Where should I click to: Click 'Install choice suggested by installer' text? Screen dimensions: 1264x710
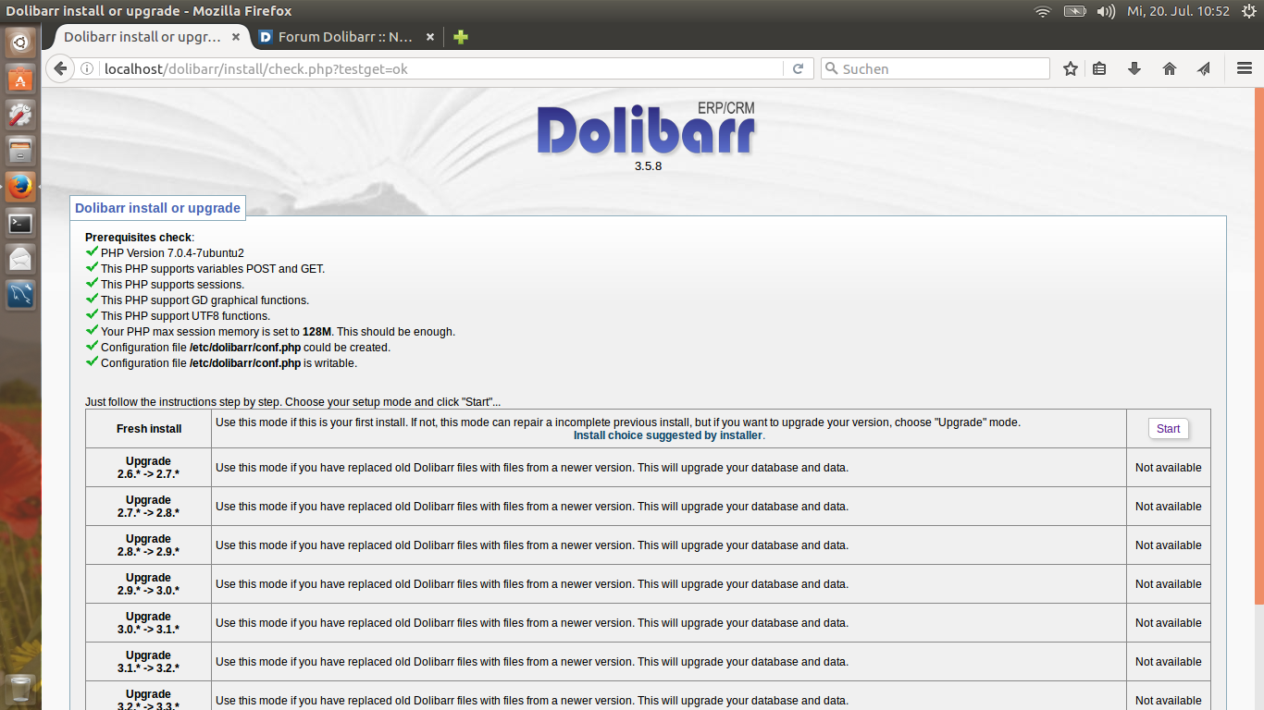click(x=668, y=435)
